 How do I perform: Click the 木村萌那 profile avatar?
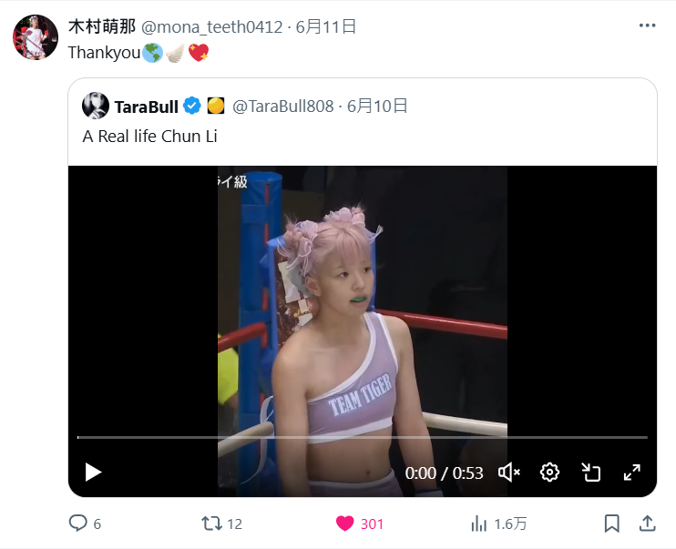click(x=36, y=37)
